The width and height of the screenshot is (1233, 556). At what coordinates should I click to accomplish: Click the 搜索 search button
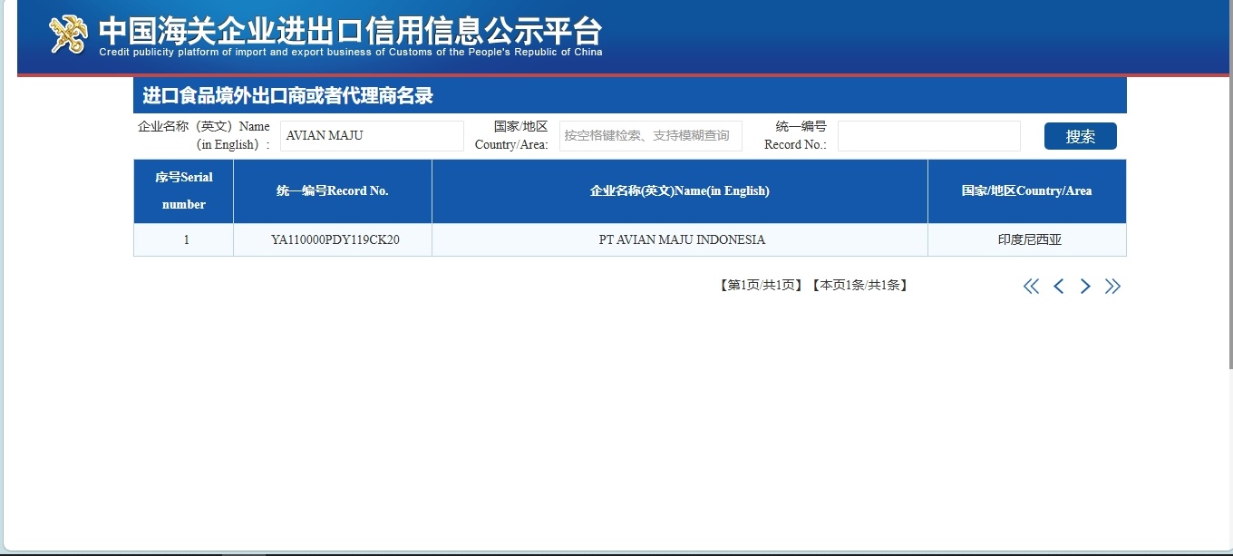(x=1081, y=136)
